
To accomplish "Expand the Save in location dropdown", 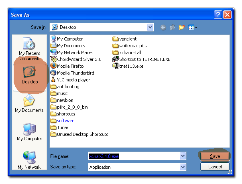I will [x=150, y=27].
